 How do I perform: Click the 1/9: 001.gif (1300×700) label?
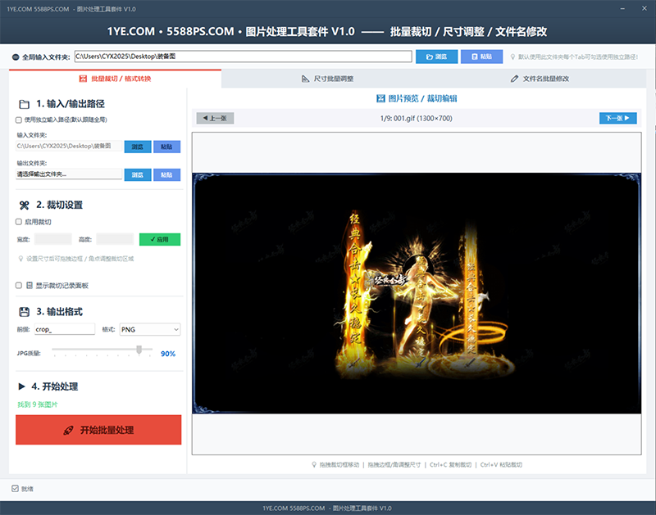tap(417, 118)
